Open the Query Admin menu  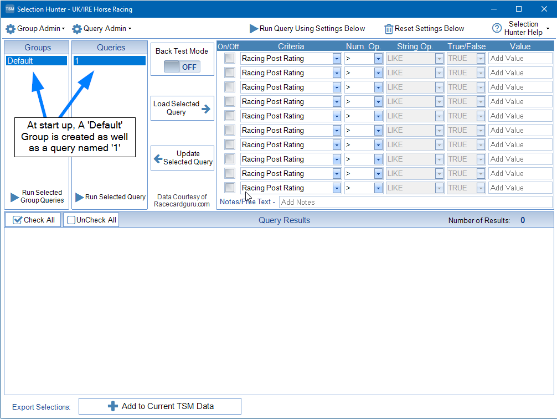[x=107, y=29]
